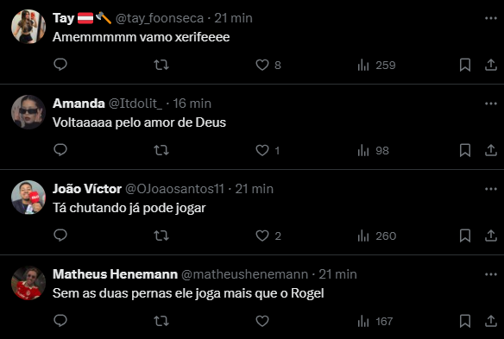Image resolution: width=504 pixels, height=339 pixels.
Task: Share João Víctor's tweet
Action: [x=491, y=235]
